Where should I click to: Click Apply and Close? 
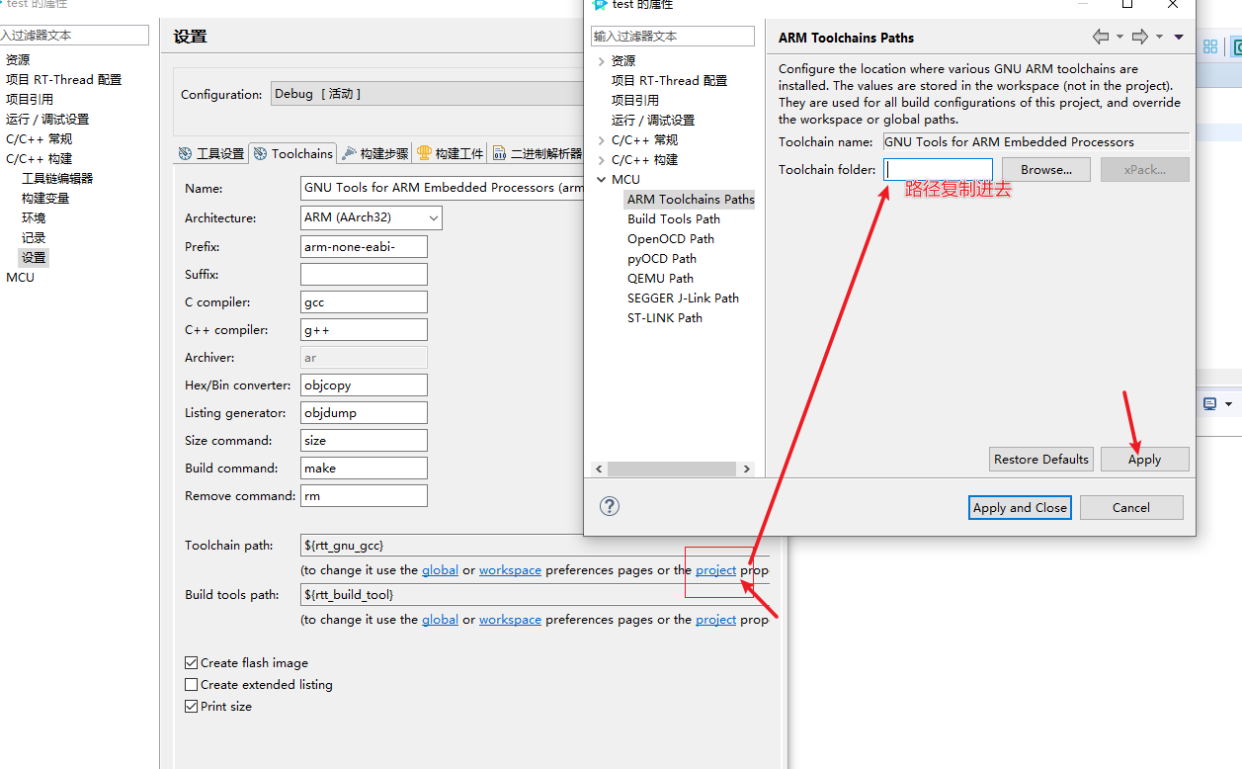[x=1020, y=507]
